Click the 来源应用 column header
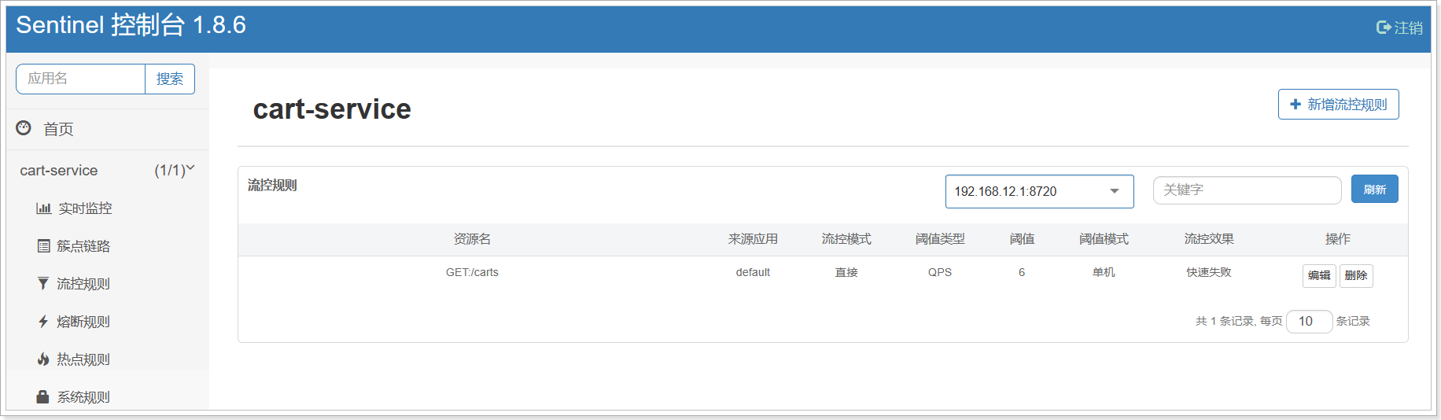 pos(753,239)
